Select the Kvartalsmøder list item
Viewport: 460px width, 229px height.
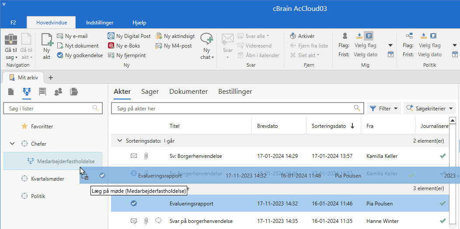click(47, 179)
